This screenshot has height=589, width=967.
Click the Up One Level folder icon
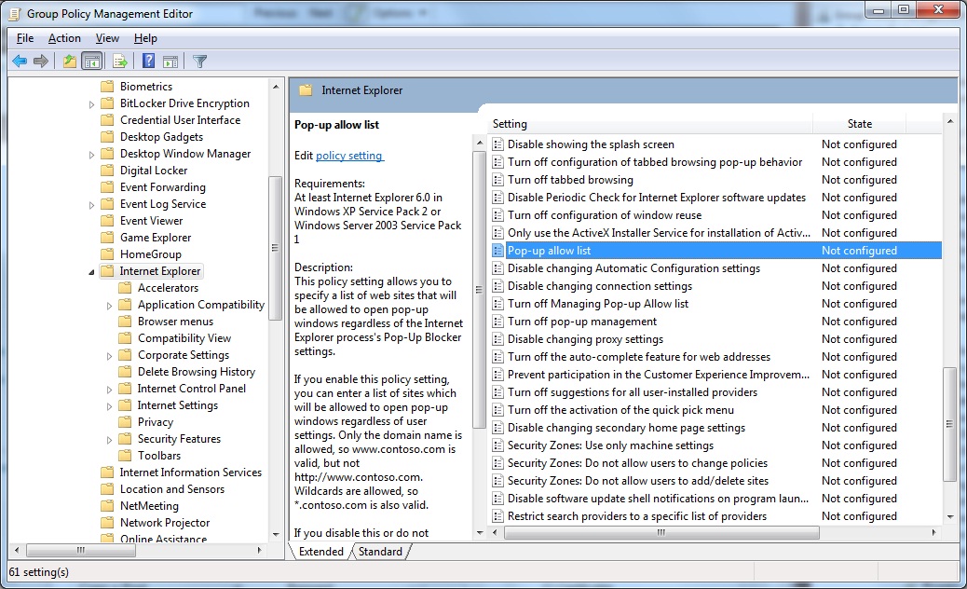point(69,62)
